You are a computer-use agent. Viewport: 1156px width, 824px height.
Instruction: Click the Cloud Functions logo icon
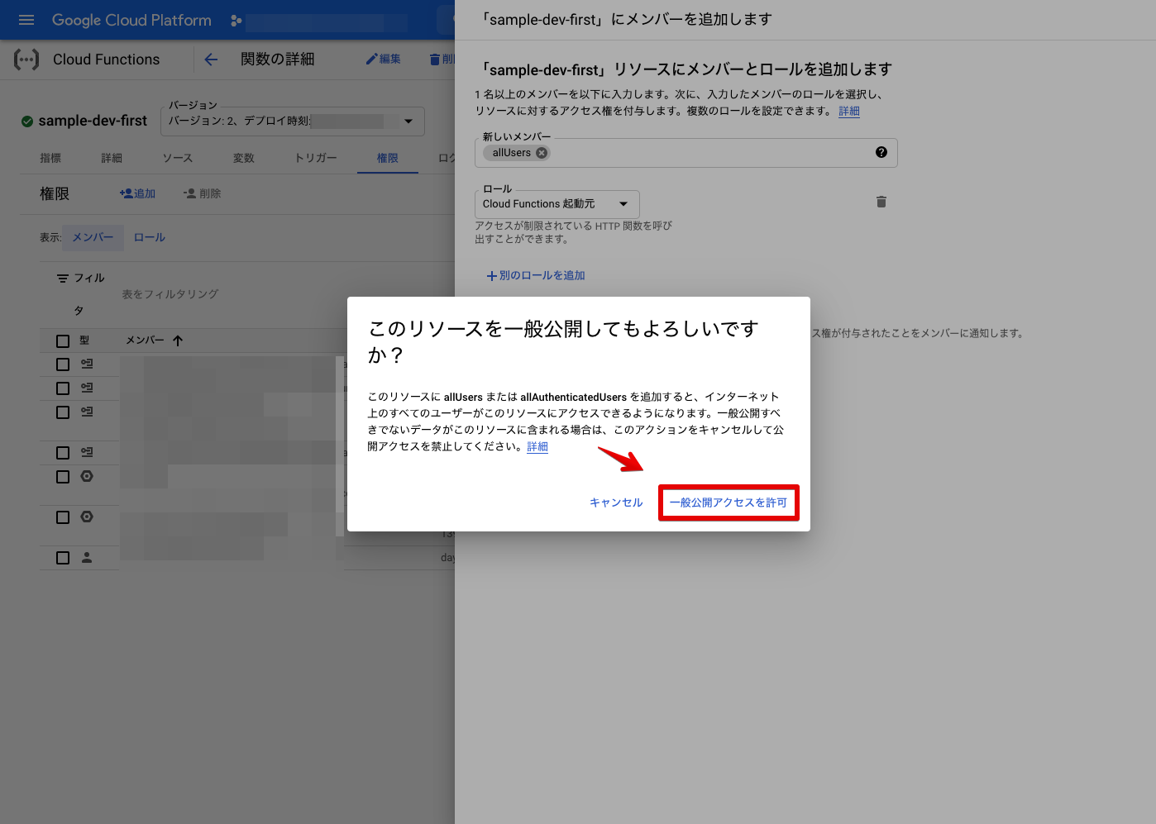coord(26,60)
